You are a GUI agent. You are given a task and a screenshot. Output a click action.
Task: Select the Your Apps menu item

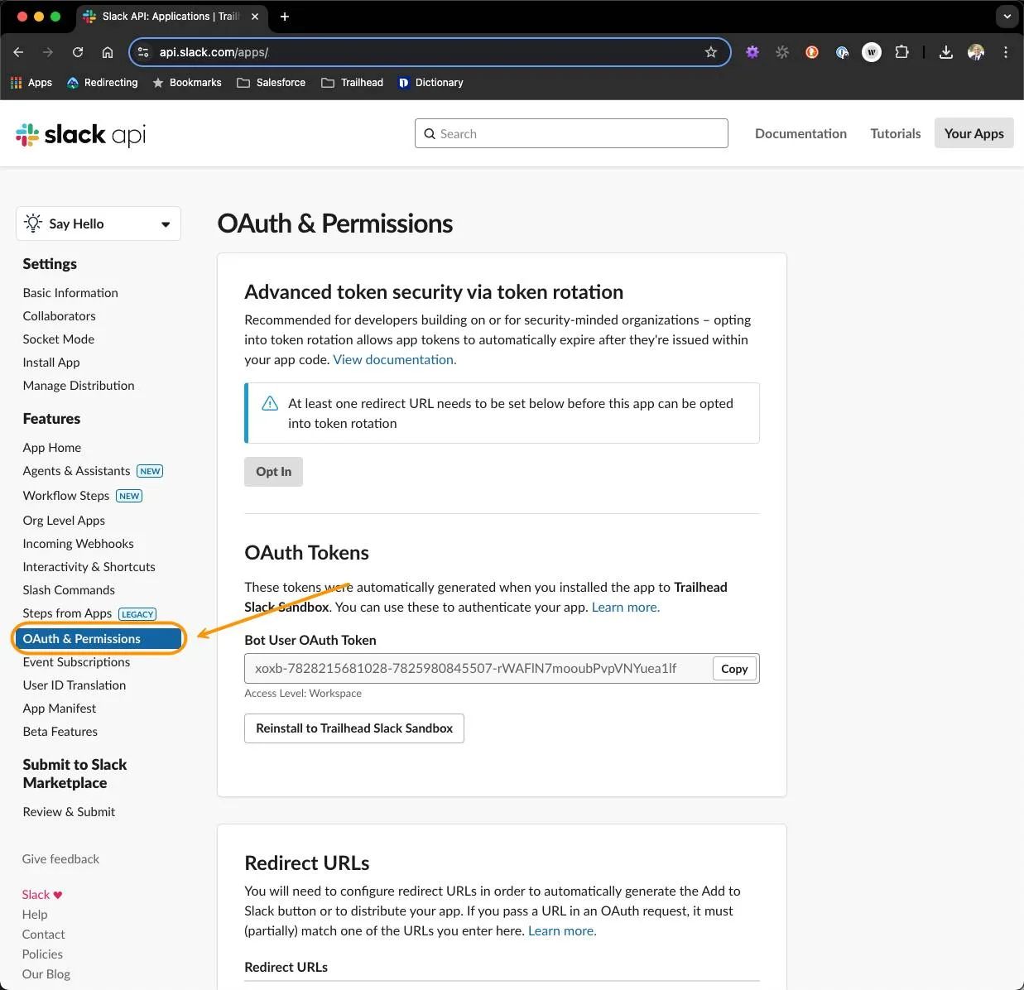point(974,132)
